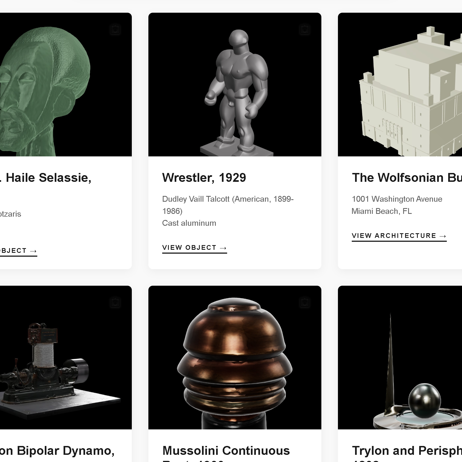Click the 'Haile Selassie' card heading
This screenshot has height=462, width=462.
tap(47, 178)
